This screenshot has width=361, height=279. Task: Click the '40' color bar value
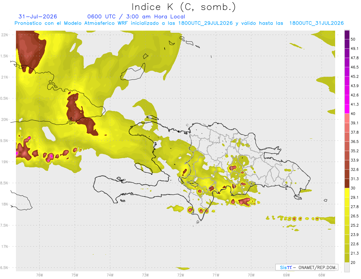tap(353, 114)
